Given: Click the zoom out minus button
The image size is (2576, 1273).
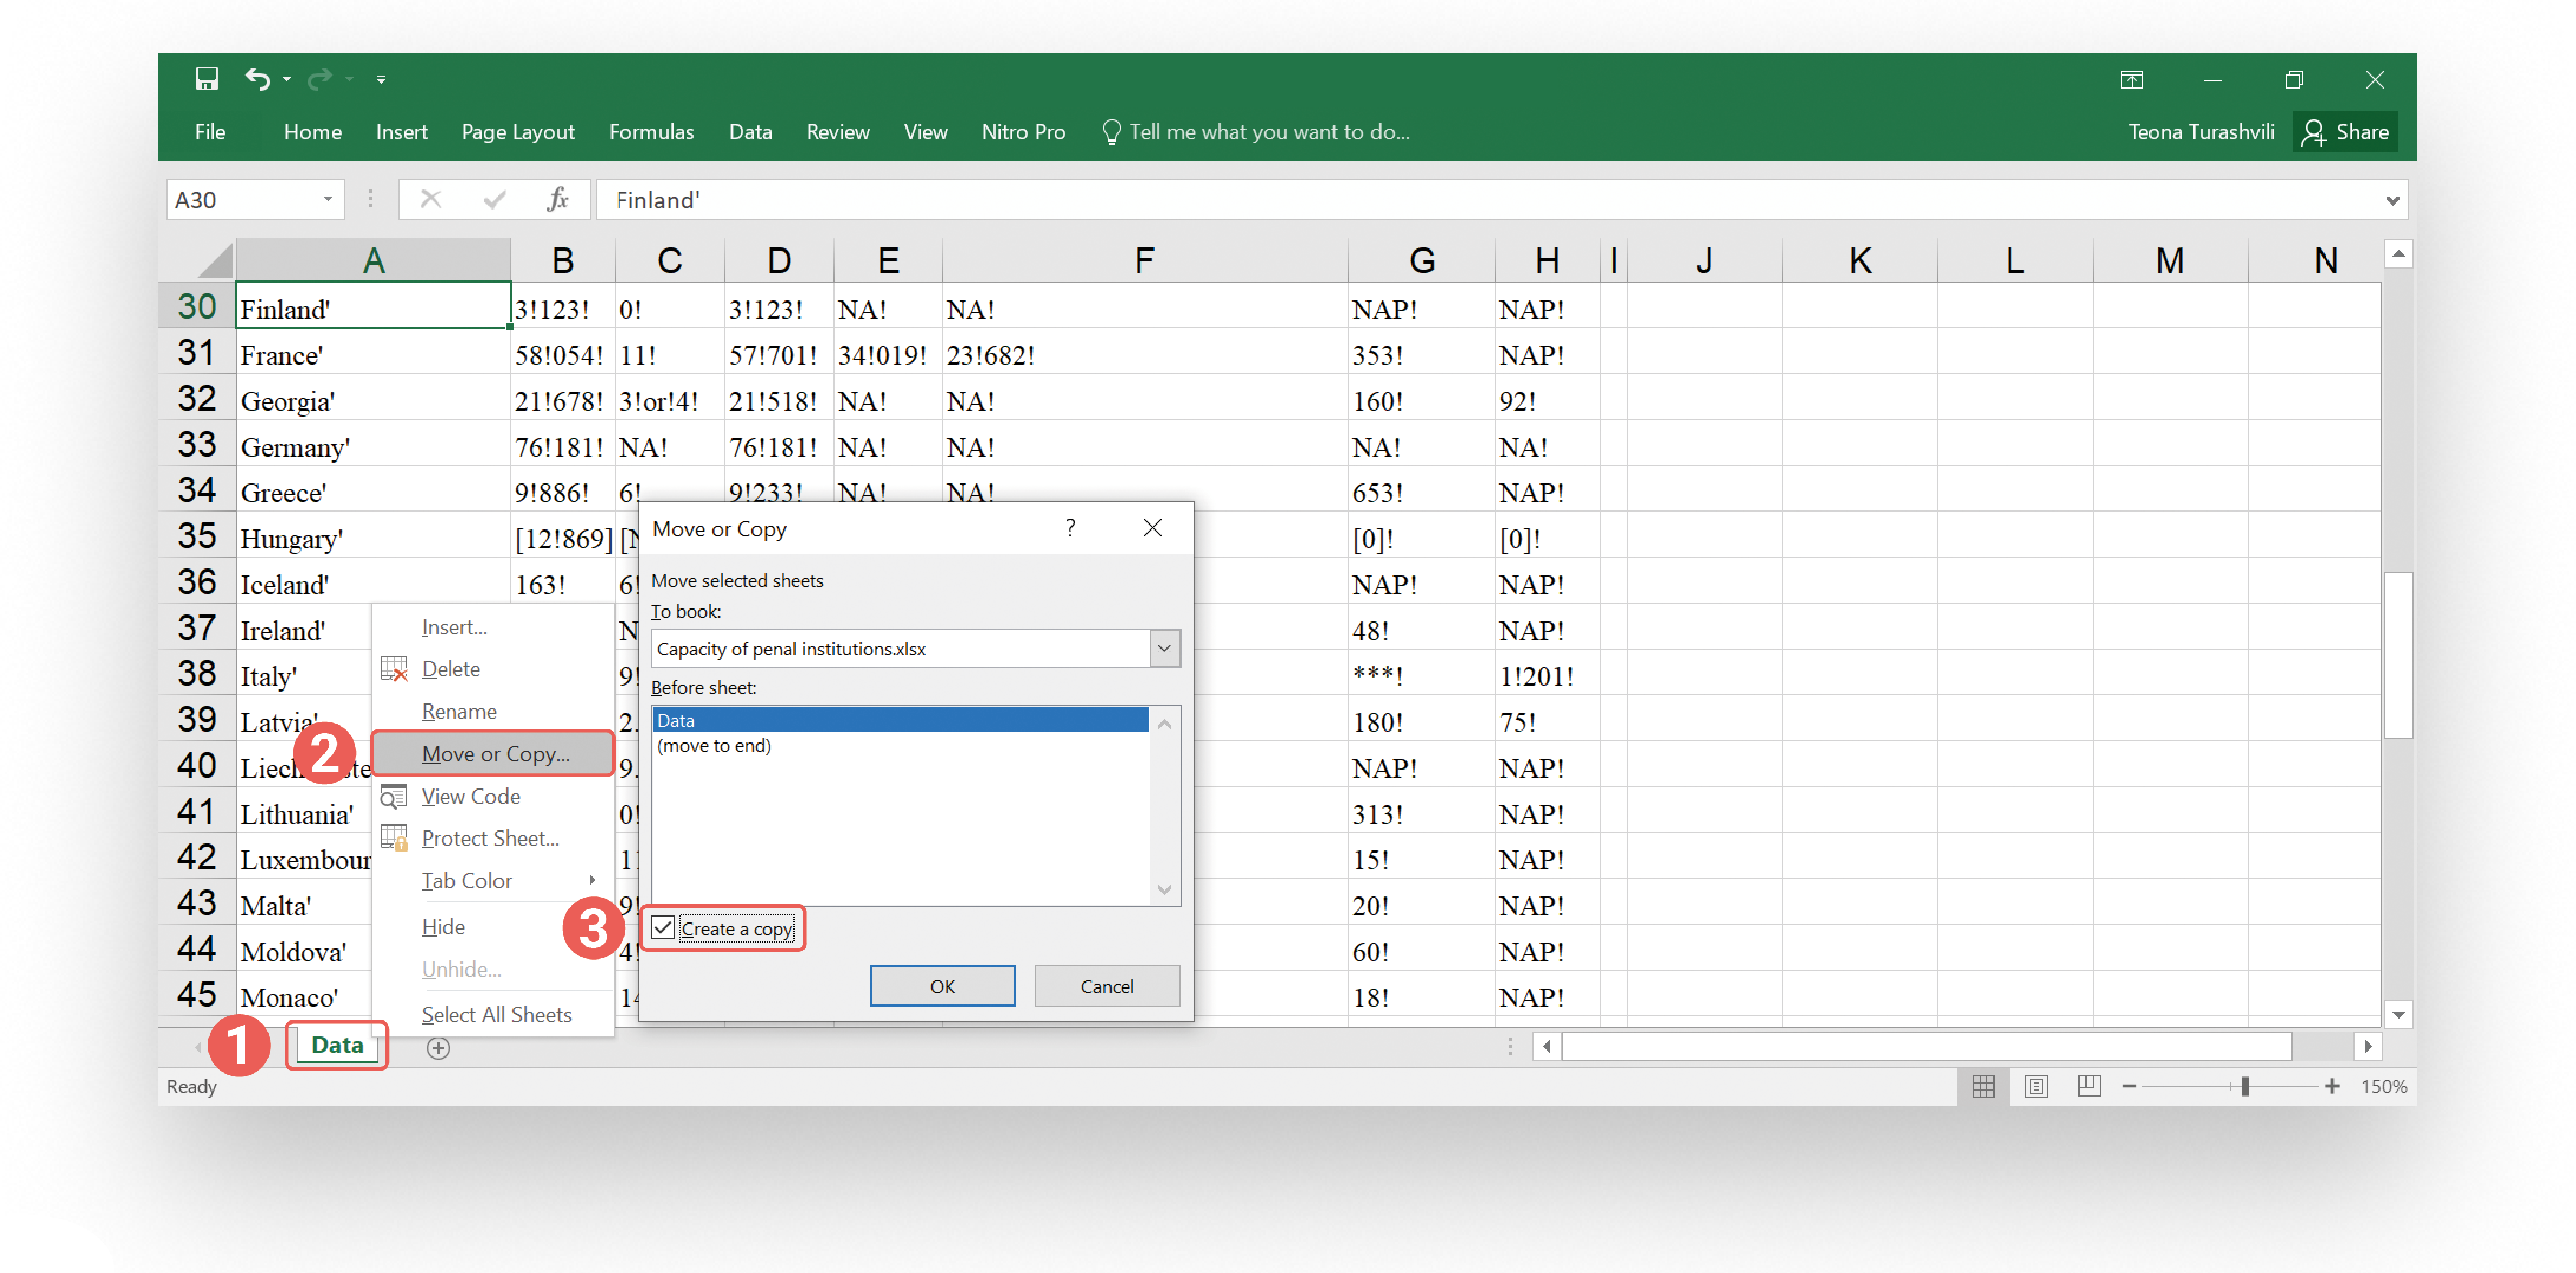Looking at the screenshot, I should tap(2129, 1086).
